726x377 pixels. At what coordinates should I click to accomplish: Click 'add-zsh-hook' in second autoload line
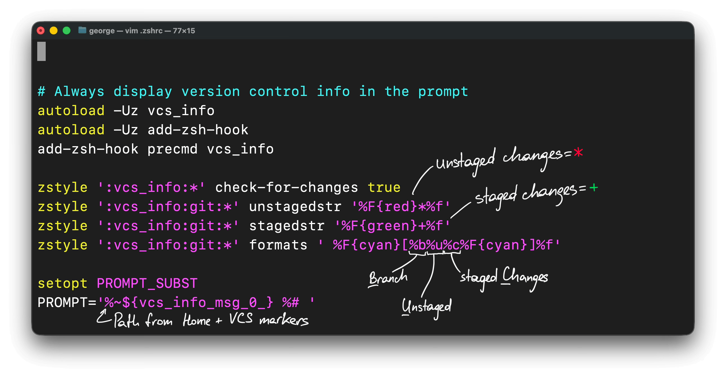click(198, 130)
